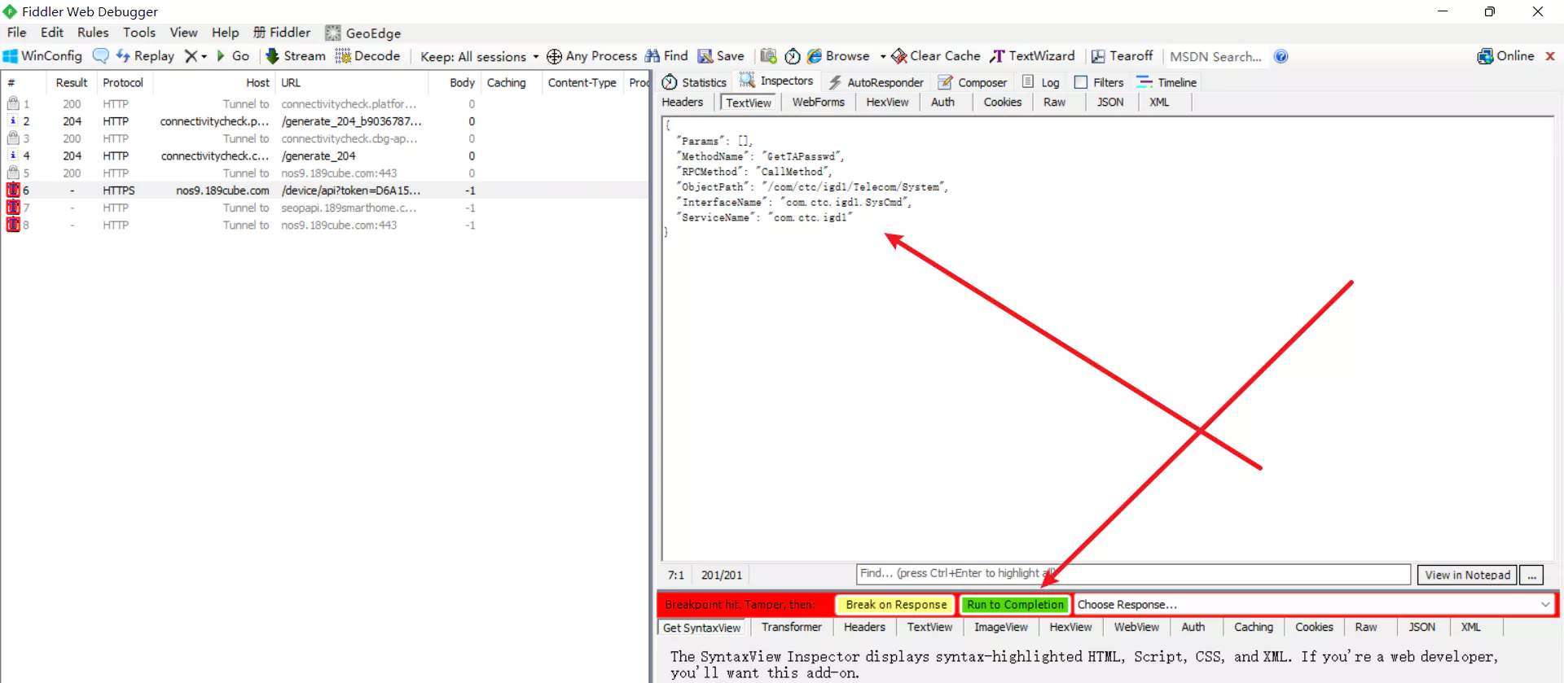Select session 7 seopapi.189smarthome tunnel row

pyautogui.click(x=324, y=208)
